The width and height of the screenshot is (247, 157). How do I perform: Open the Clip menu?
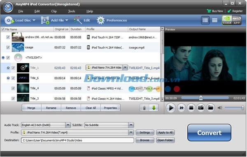pos(54,11)
